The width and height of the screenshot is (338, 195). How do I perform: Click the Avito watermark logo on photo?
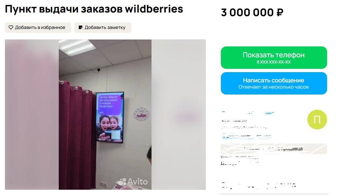pos(132,181)
